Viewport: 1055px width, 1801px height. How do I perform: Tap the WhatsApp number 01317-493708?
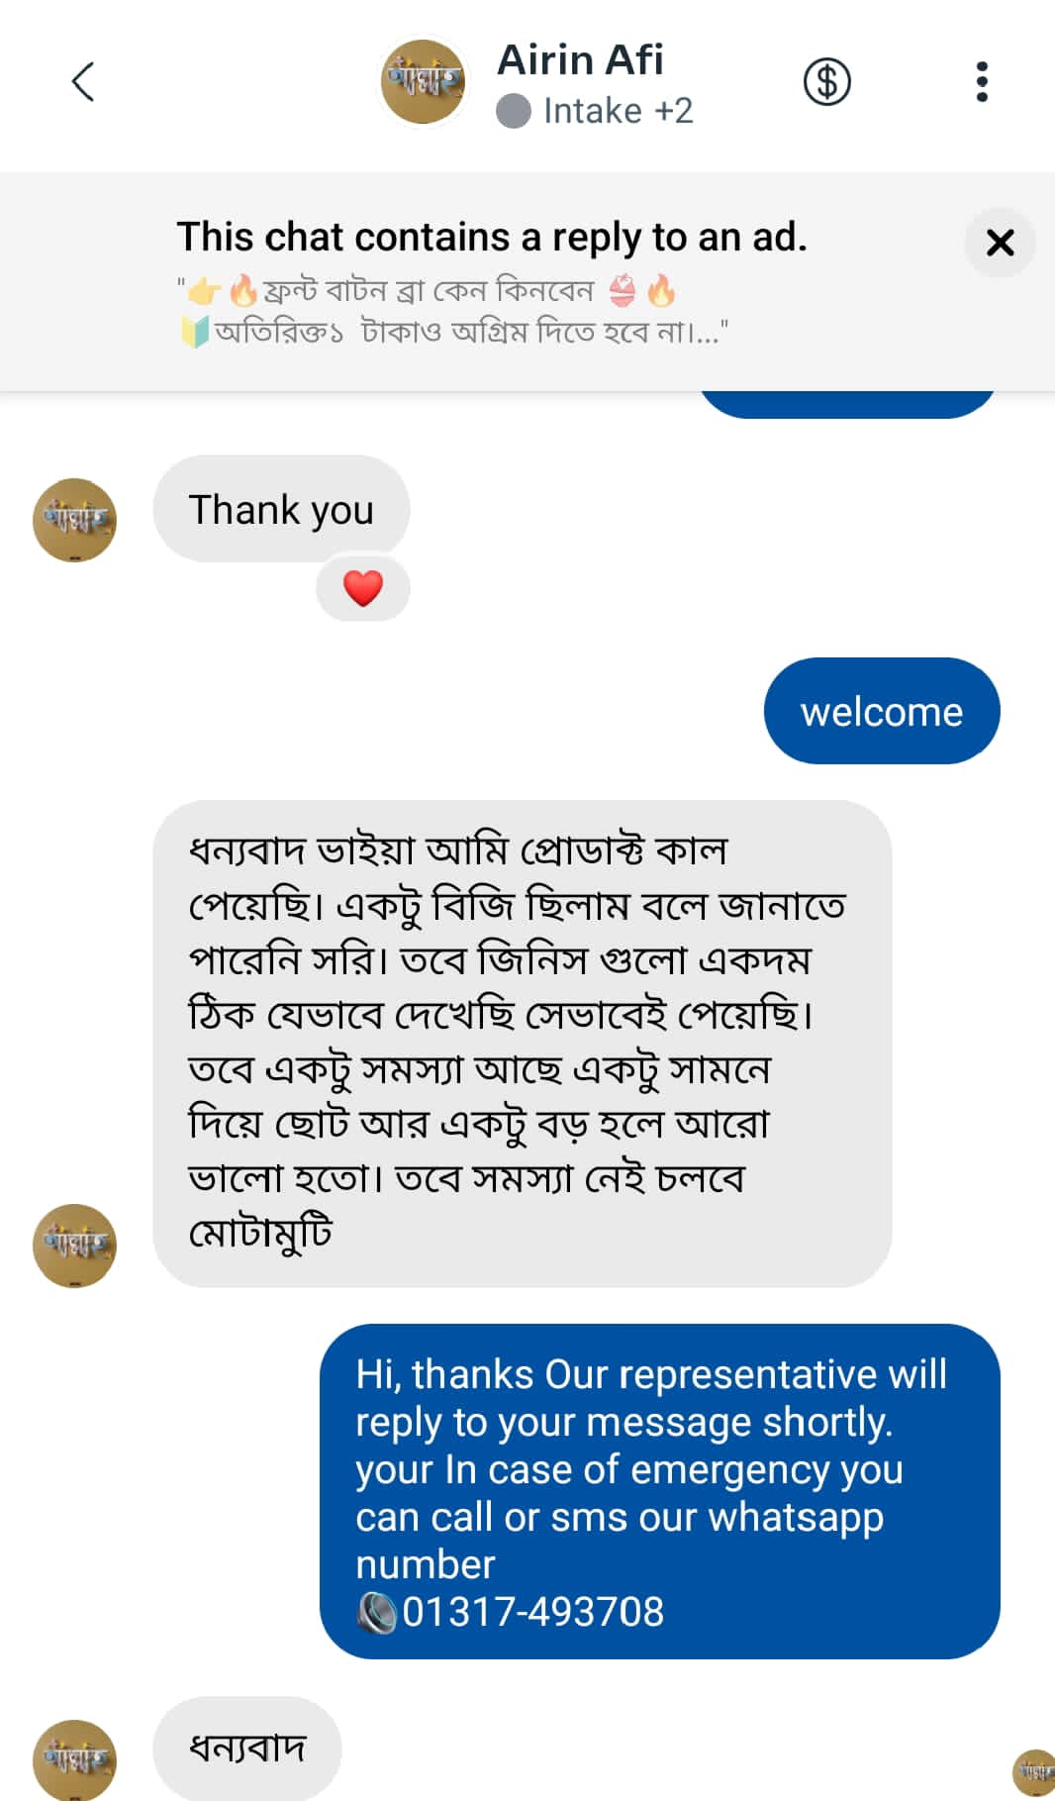(532, 1612)
